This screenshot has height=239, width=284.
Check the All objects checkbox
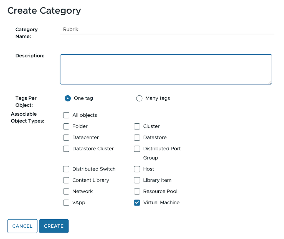(66, 115)
